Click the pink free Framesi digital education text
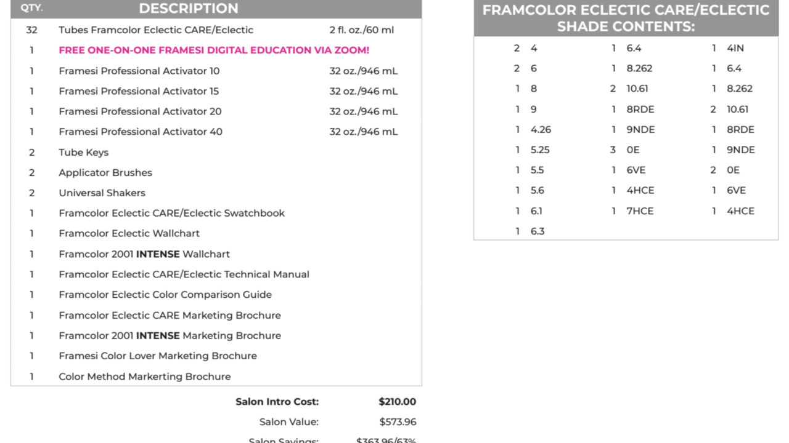Screen dimensions: 789x443 click(214, 50)
